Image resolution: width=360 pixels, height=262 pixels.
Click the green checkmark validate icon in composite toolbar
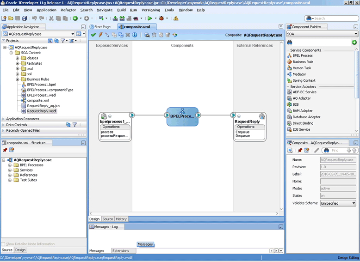tap(93, 35)
